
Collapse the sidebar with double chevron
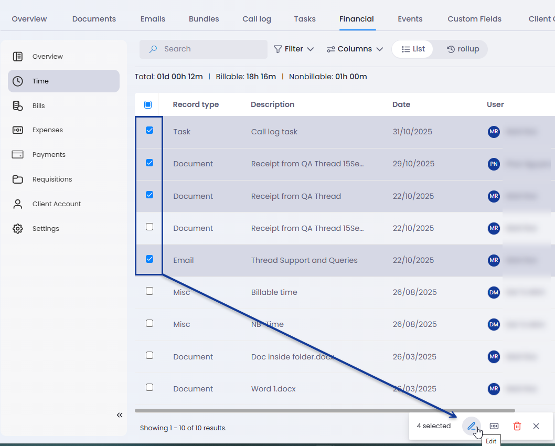tap(120, 415)
